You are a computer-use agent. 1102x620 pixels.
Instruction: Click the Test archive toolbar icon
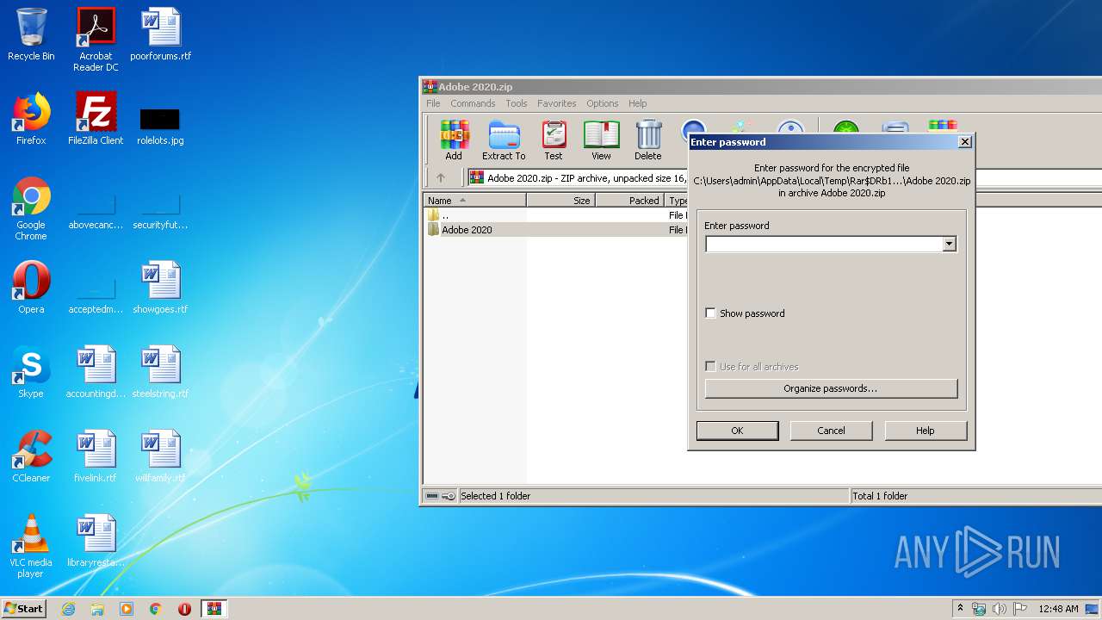[x=554, y=140]
